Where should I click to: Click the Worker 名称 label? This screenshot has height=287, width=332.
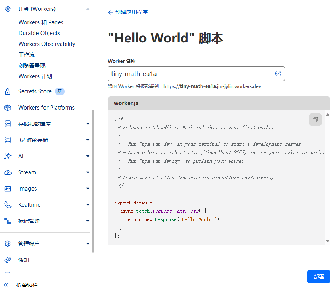(121, 61)
